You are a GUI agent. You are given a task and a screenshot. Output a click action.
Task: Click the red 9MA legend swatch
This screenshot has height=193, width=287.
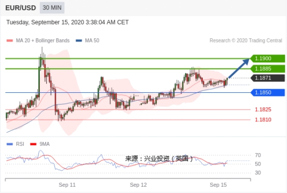tap(33, 144)
